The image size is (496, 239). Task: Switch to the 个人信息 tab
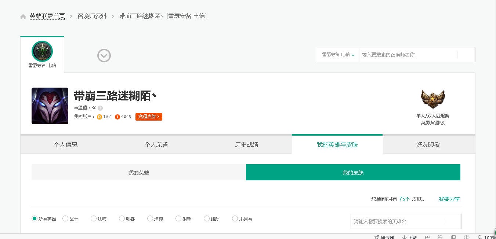point(66,144)
